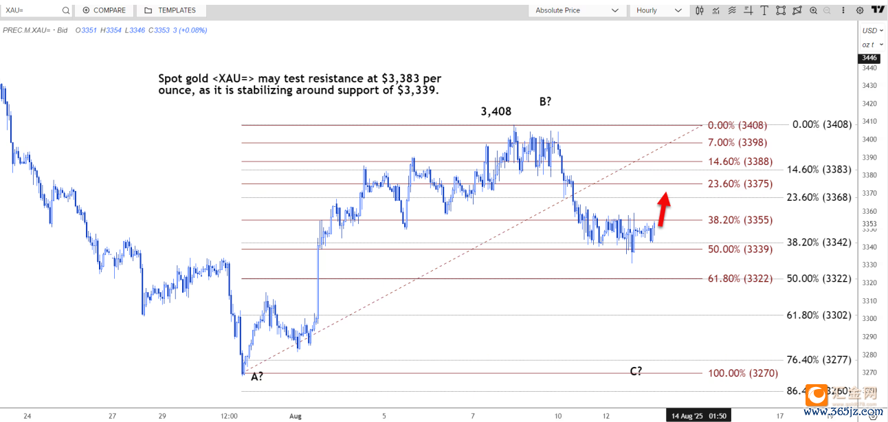
Task: Click the 100.00% (3270) Fibonacci label
Action: tap(742, 373)
